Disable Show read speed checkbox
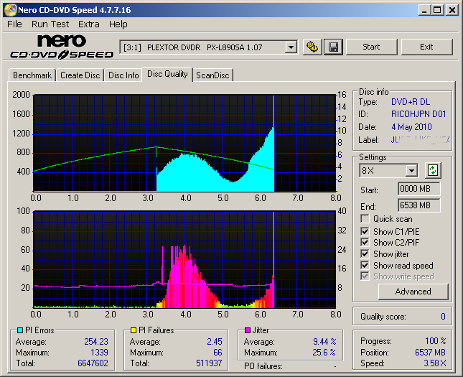 (x=365, y=266)
